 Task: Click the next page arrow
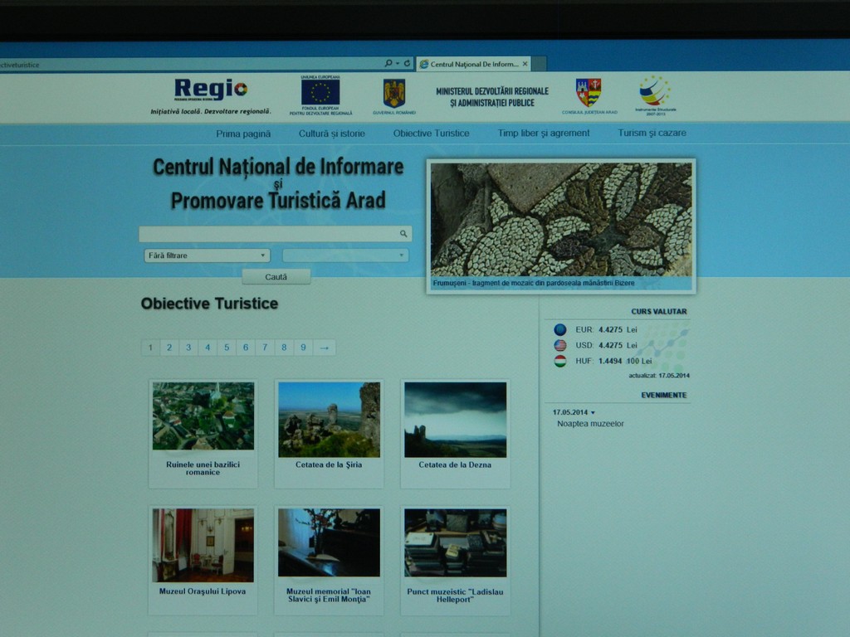pos(325,348)
